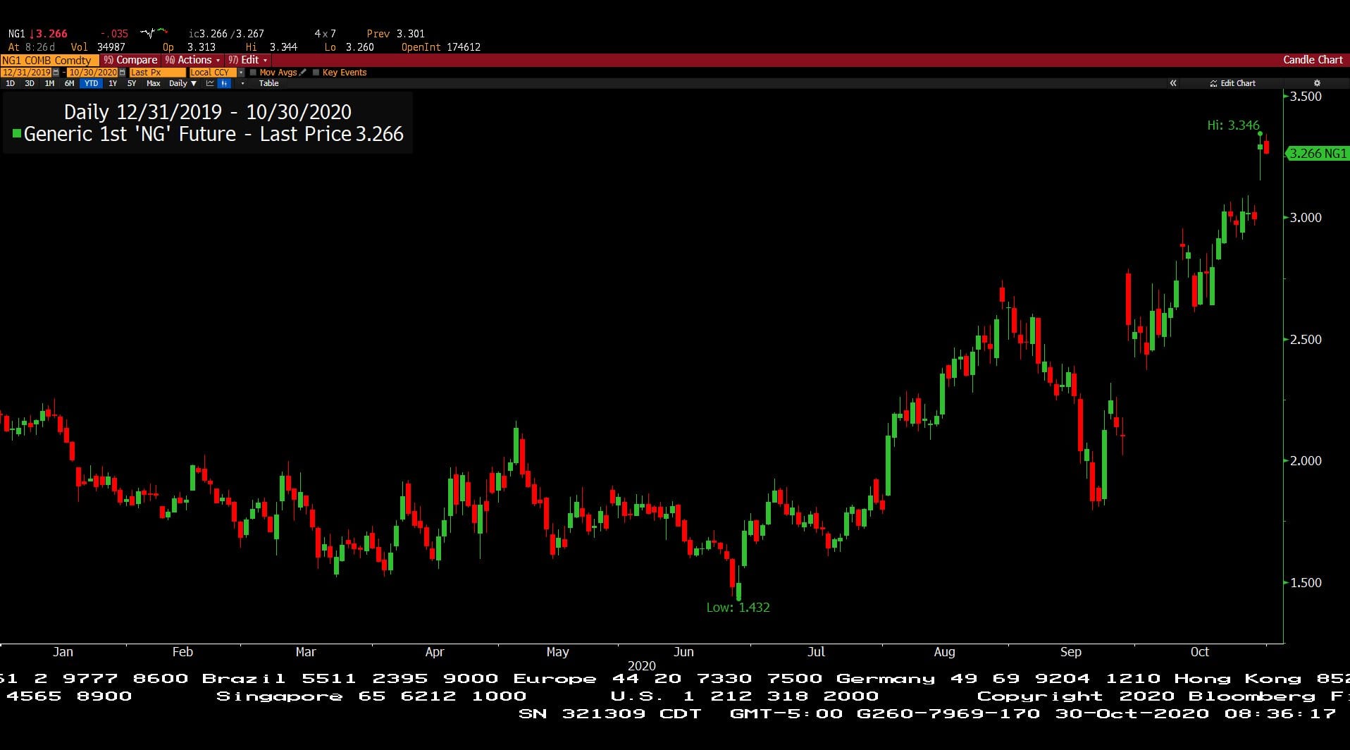
Task: Select the 1D range tab
Action: point(10,83)
